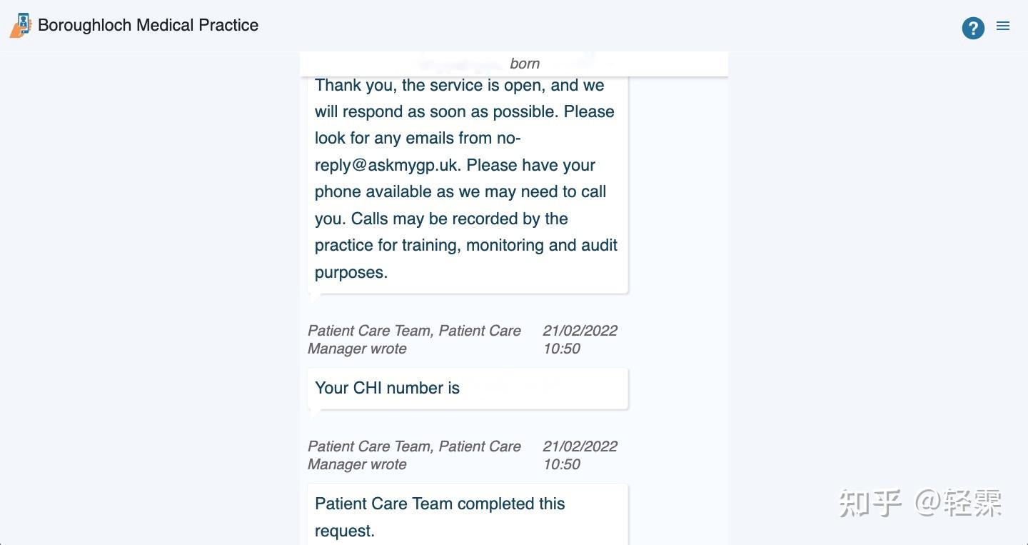
Task: Open the help question mark icon
Action: coord(973,28)
